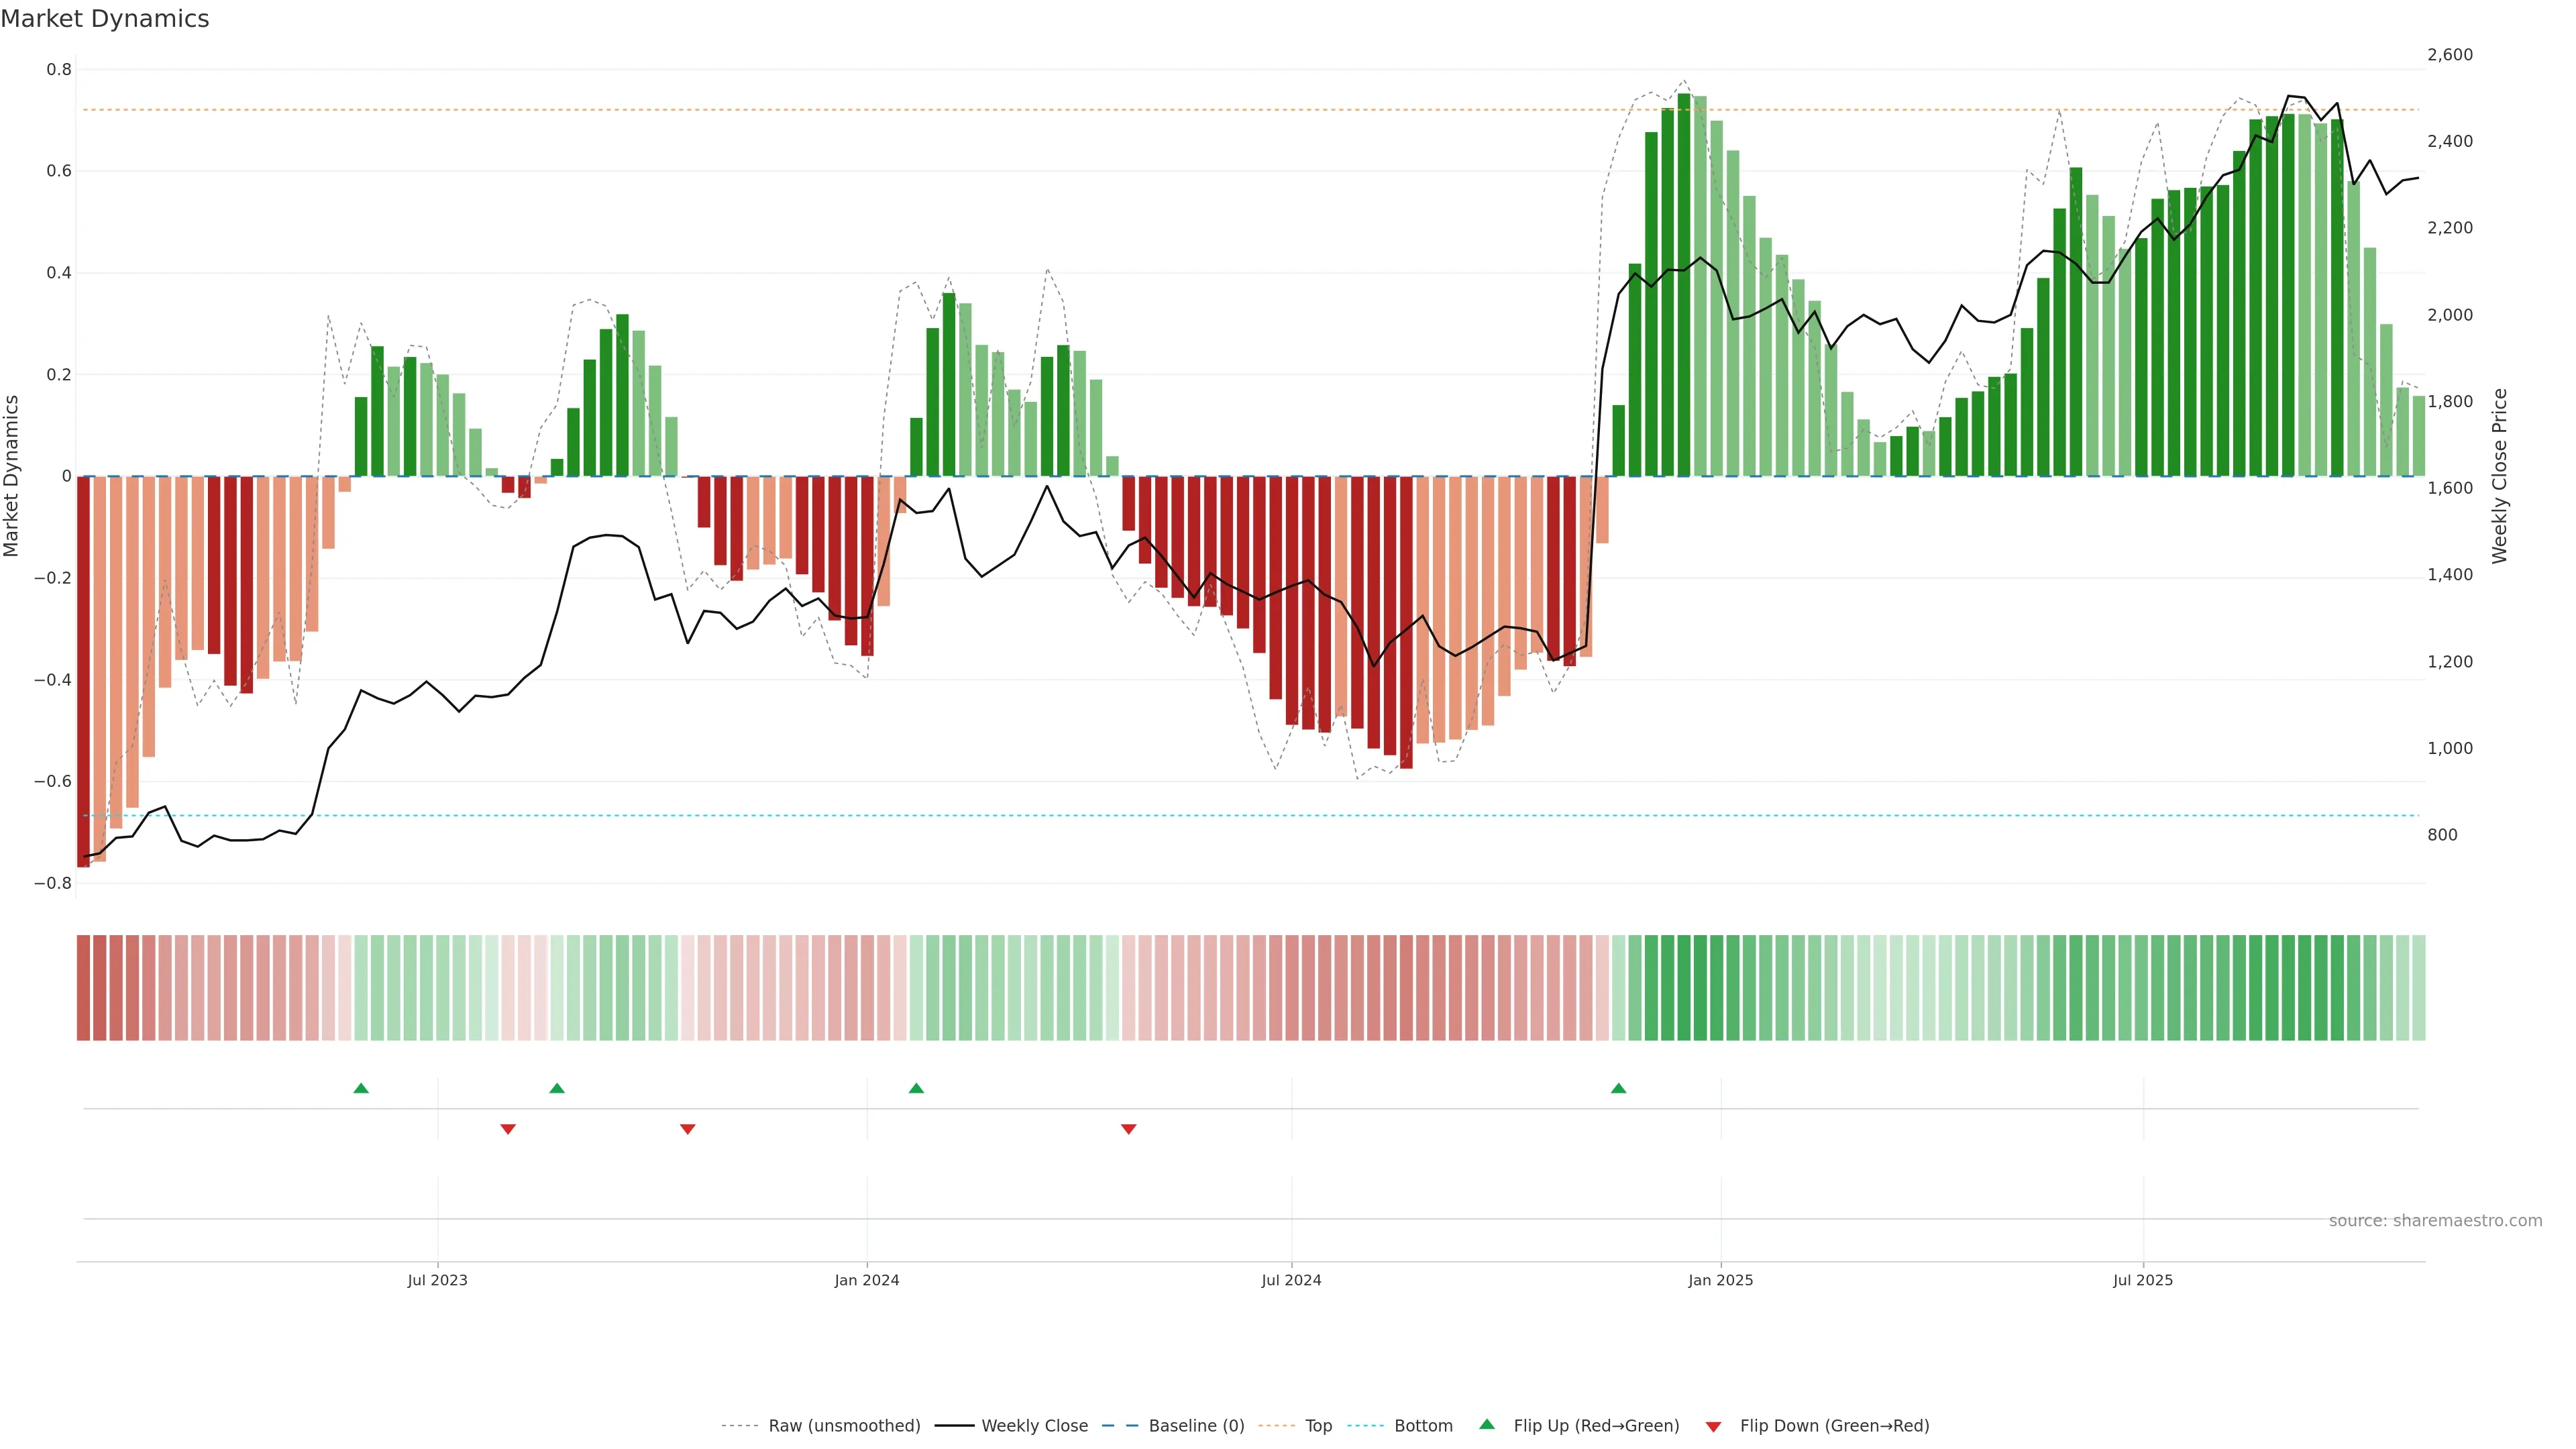Screen dimensions: 2576x1449
Task: Click the Market Dynamics chart title
Action: coord(105,19)
